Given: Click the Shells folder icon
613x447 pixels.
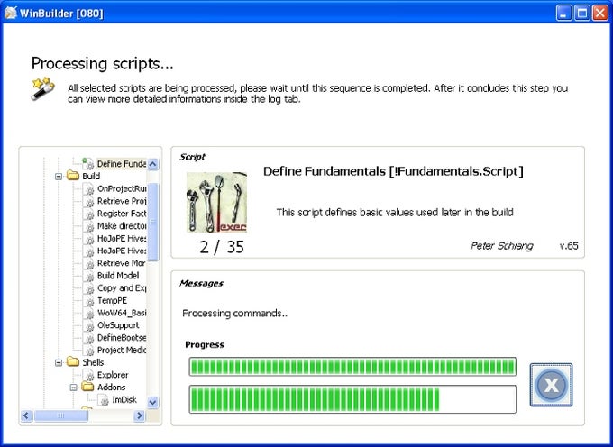Looking at the screenshot, I should (73, 361).
